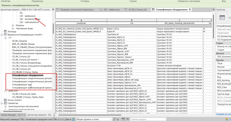Click the Легенды legend icon in project browser

tap(5, 32)
